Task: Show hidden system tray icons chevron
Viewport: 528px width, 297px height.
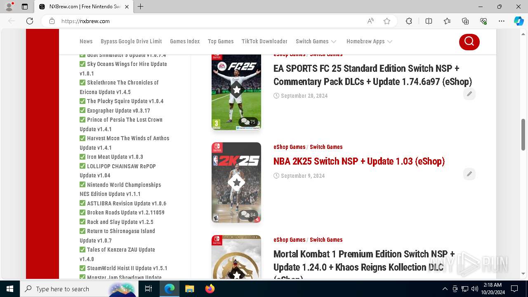Action: point(445,289)
